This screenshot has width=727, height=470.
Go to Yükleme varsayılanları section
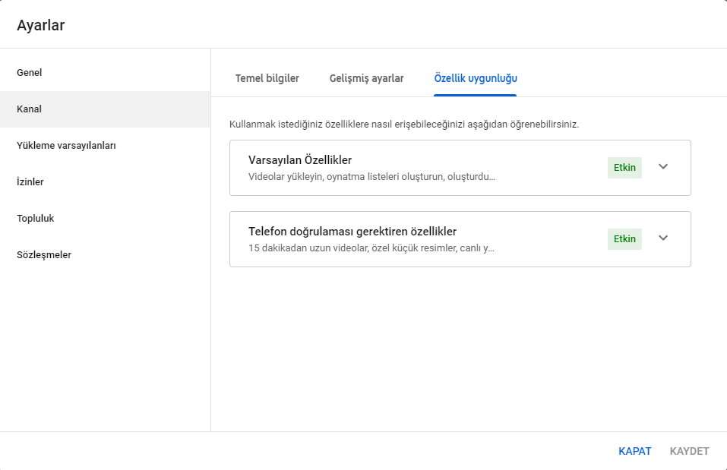pyautogui.click(x=66, y=146)
